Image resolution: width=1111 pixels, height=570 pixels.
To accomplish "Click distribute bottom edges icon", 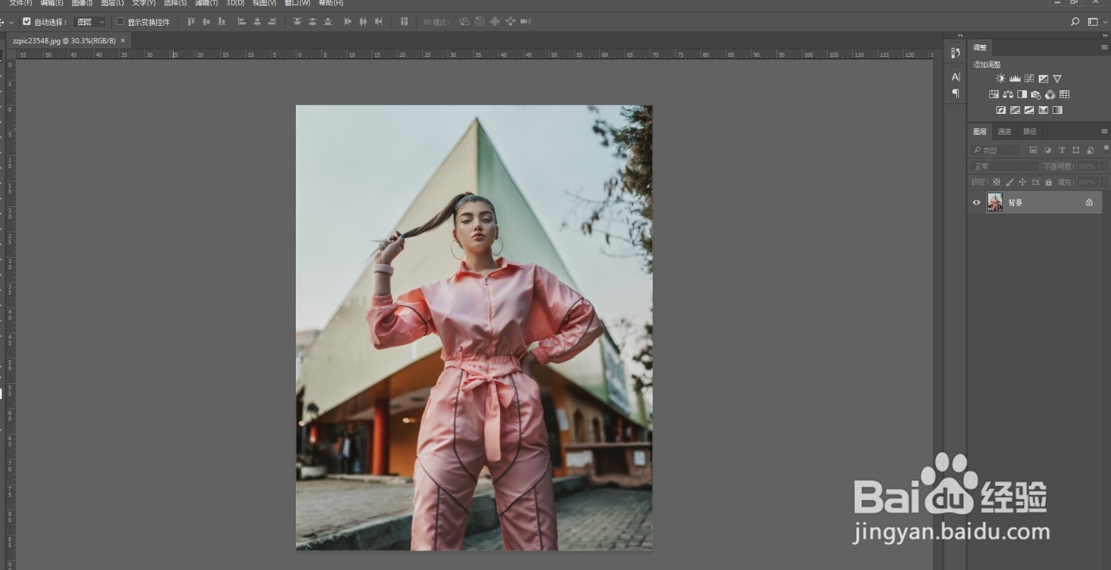I will (328, 22).
